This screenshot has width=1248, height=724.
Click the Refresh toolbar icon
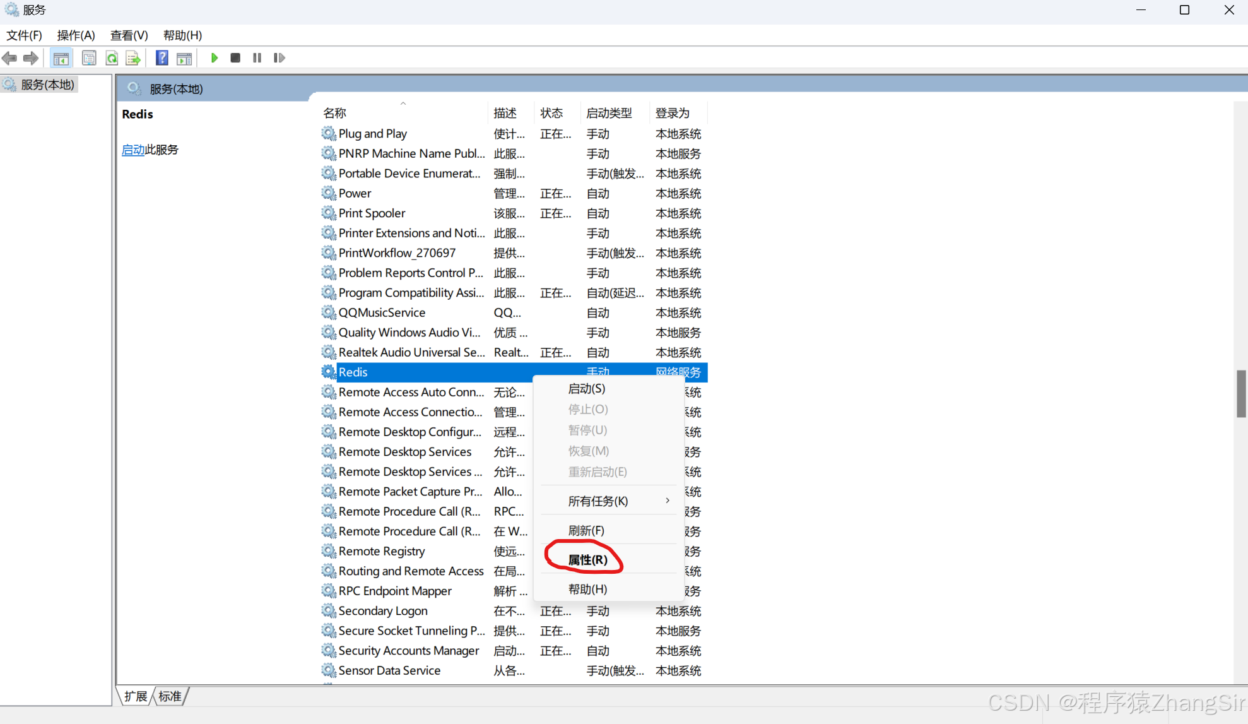click(112, 58)
